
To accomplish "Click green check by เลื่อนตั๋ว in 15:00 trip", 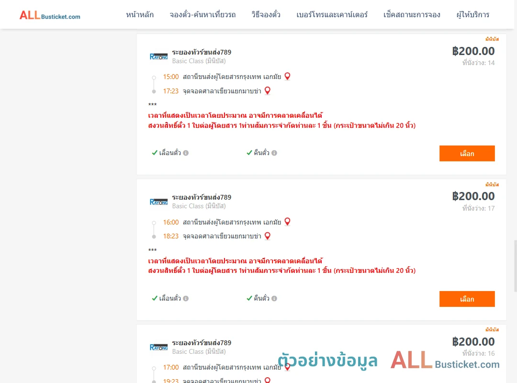I will pos(154,152).
